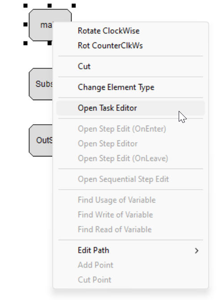
Task: Click Find Usage of Variable entry
Action: 130,200
